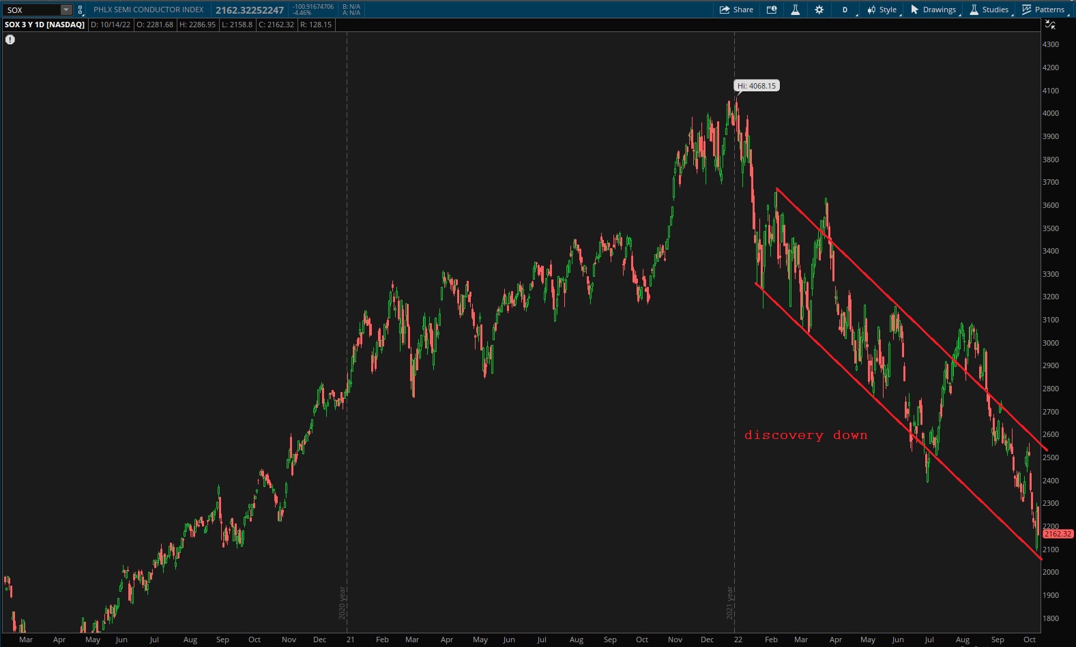Click the '22' year label on time axis

pyautogui.click(x=738, y=640)
